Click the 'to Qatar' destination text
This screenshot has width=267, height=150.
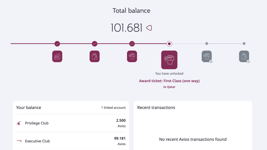click(x=169, y=87)
